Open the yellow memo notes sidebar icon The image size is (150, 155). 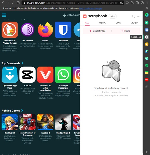pyautogui.click(x=147, y=73)
